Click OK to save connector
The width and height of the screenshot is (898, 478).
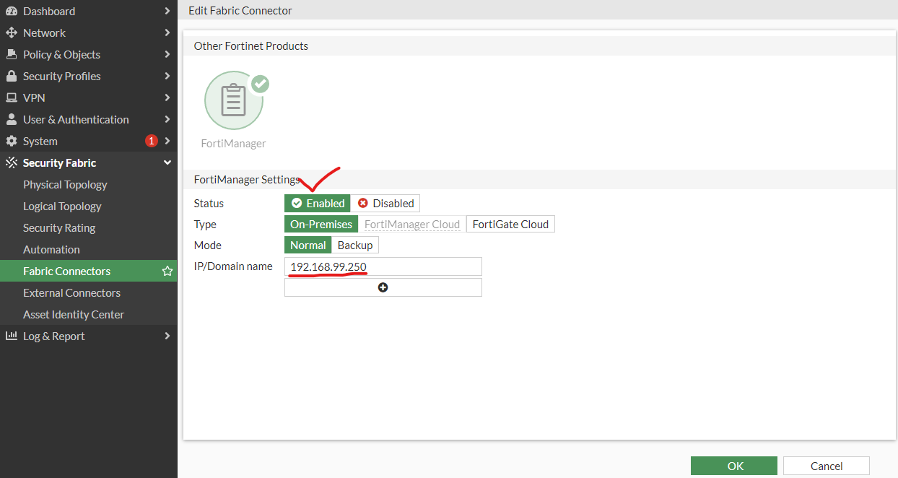(734, 466)
